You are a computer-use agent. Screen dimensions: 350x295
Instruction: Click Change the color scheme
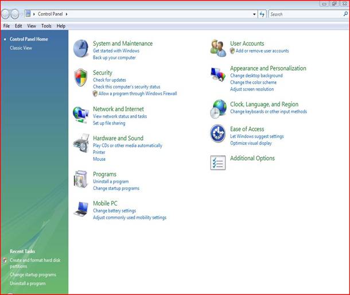[x=254, y=83]
